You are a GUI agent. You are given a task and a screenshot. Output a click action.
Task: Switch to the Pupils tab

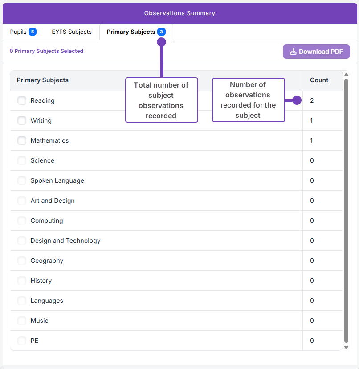point(23,32)
